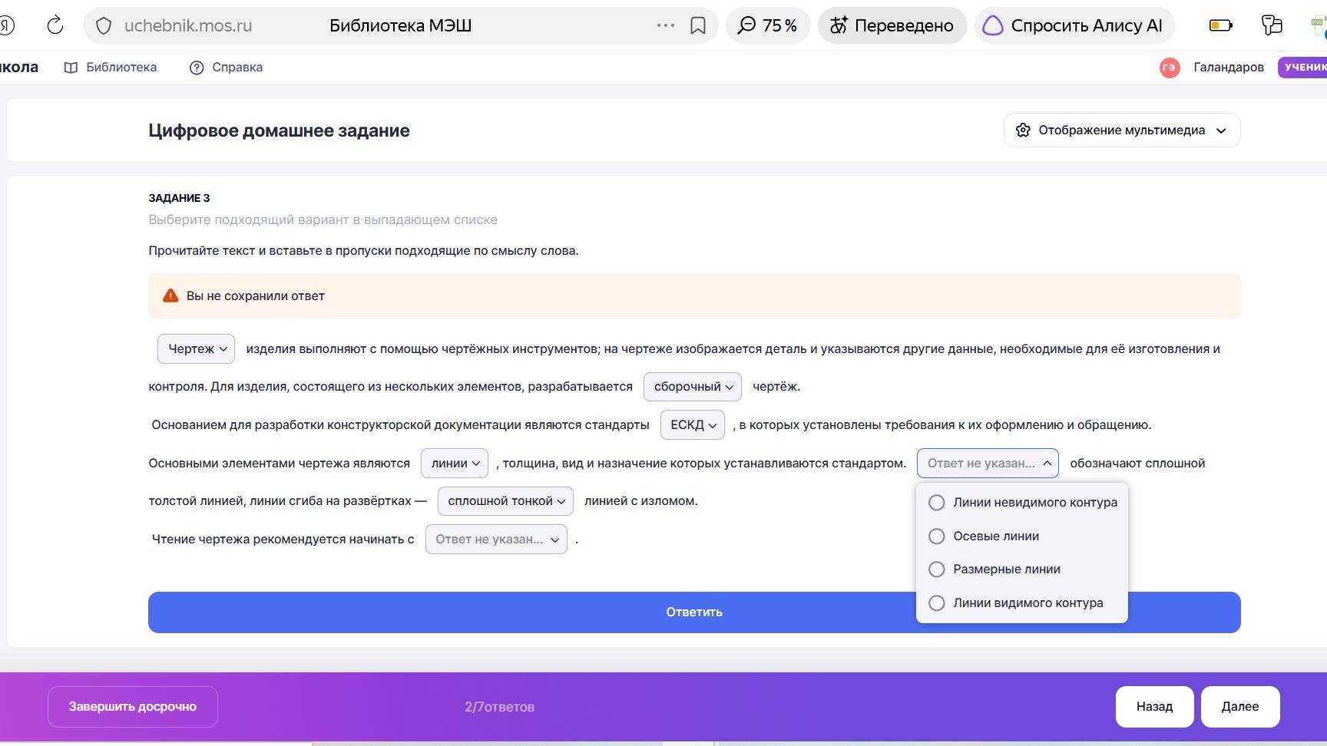
Task: Click the Ученик role badge
Action: tap(1303, 68)
